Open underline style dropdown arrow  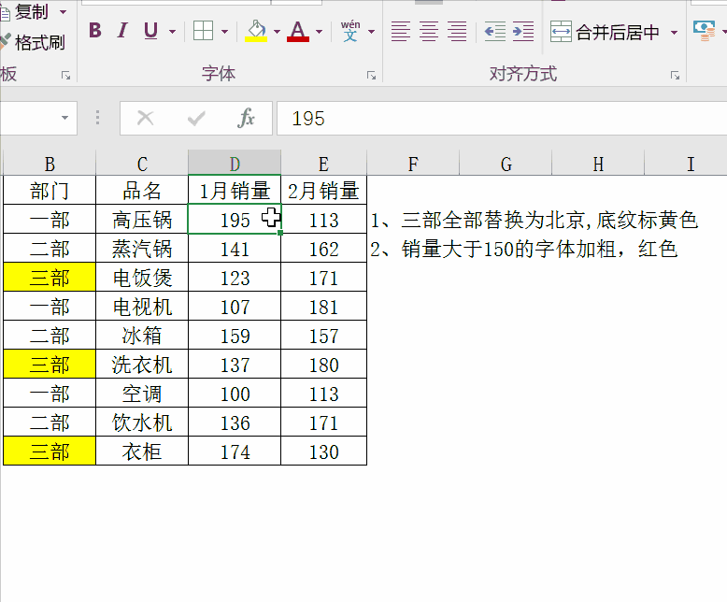tap(173, 32)
